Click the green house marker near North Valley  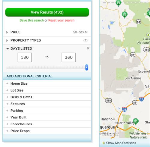136,121
